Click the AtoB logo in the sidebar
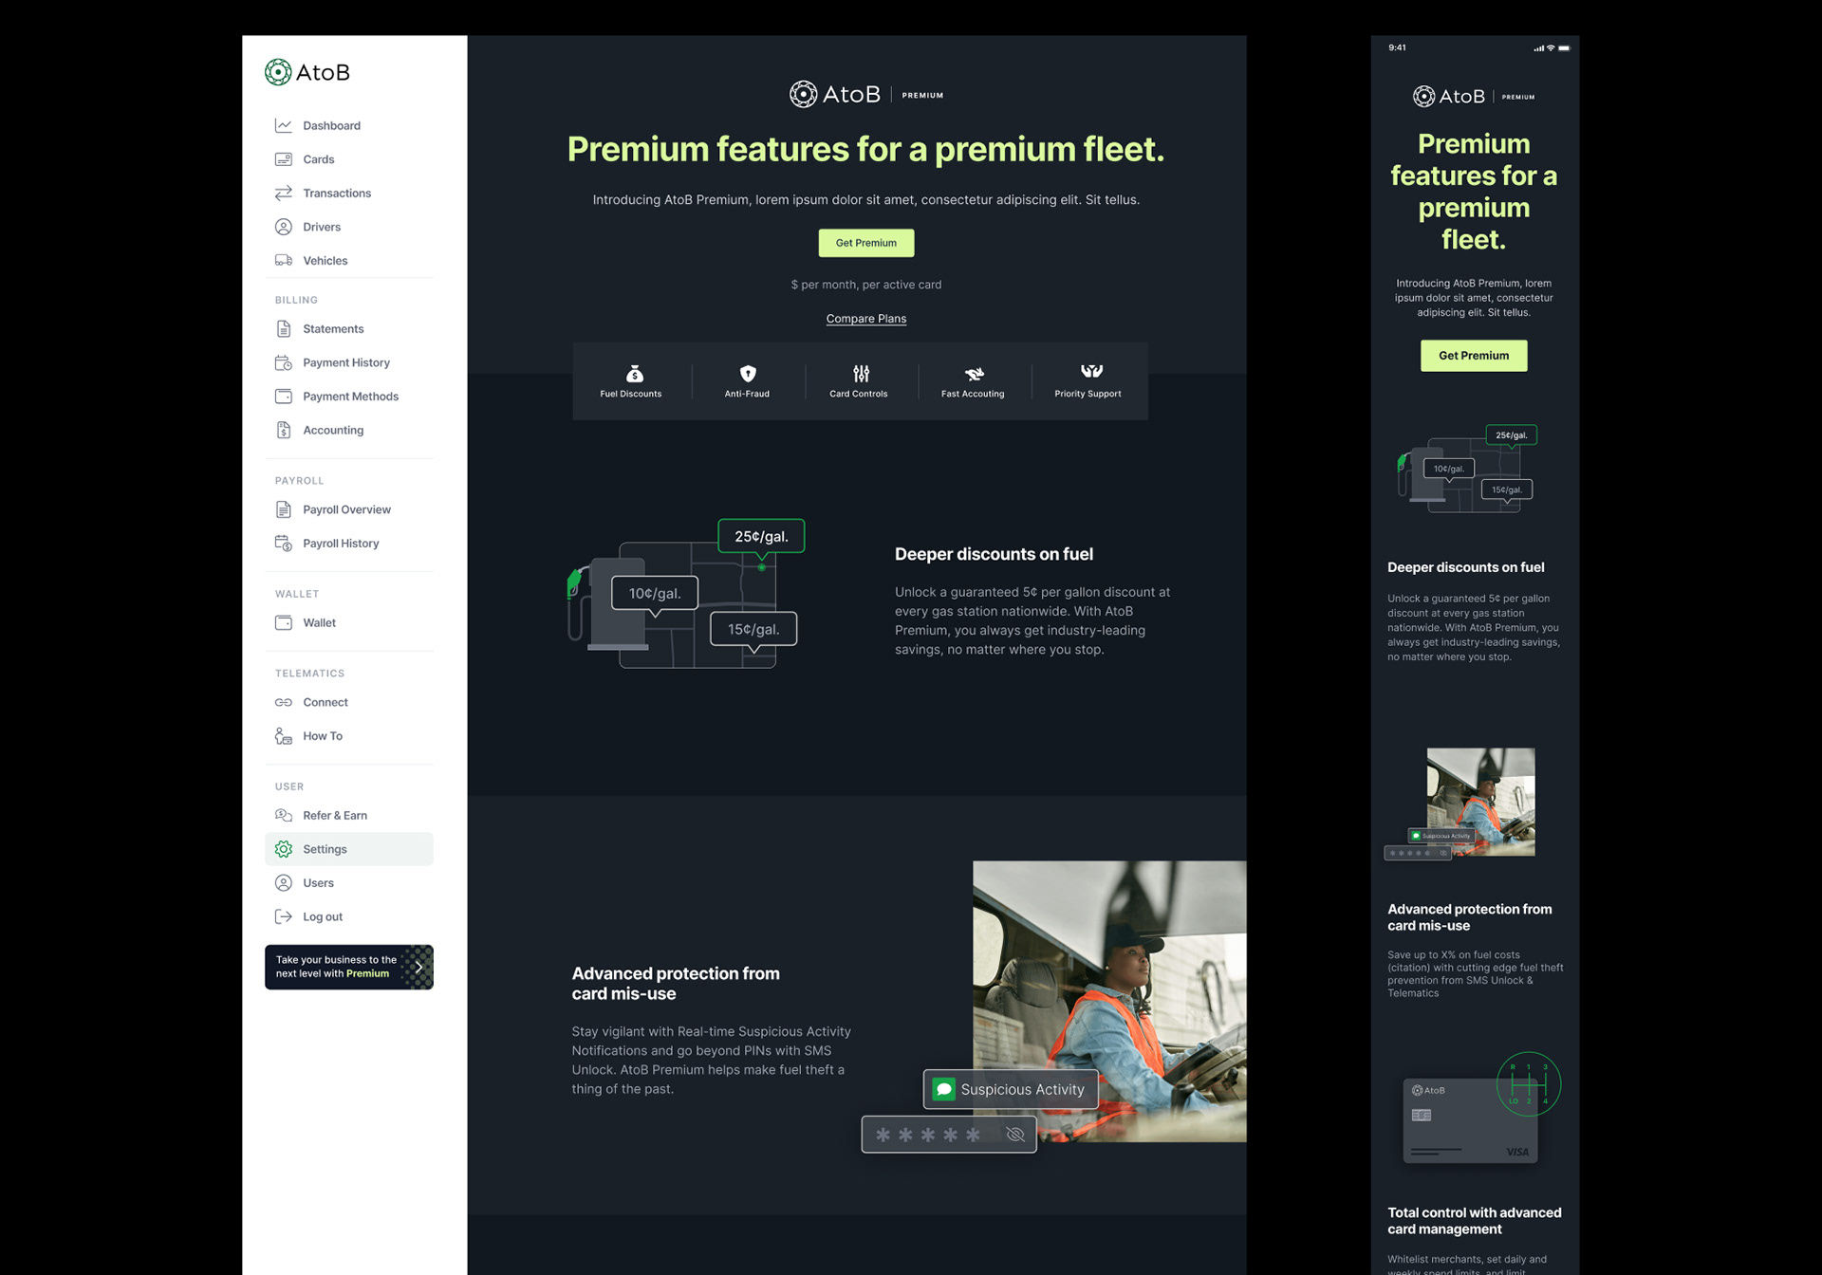Viewport: 1822px width, 1275px height. pyautogui.click(x=307, y=72)
